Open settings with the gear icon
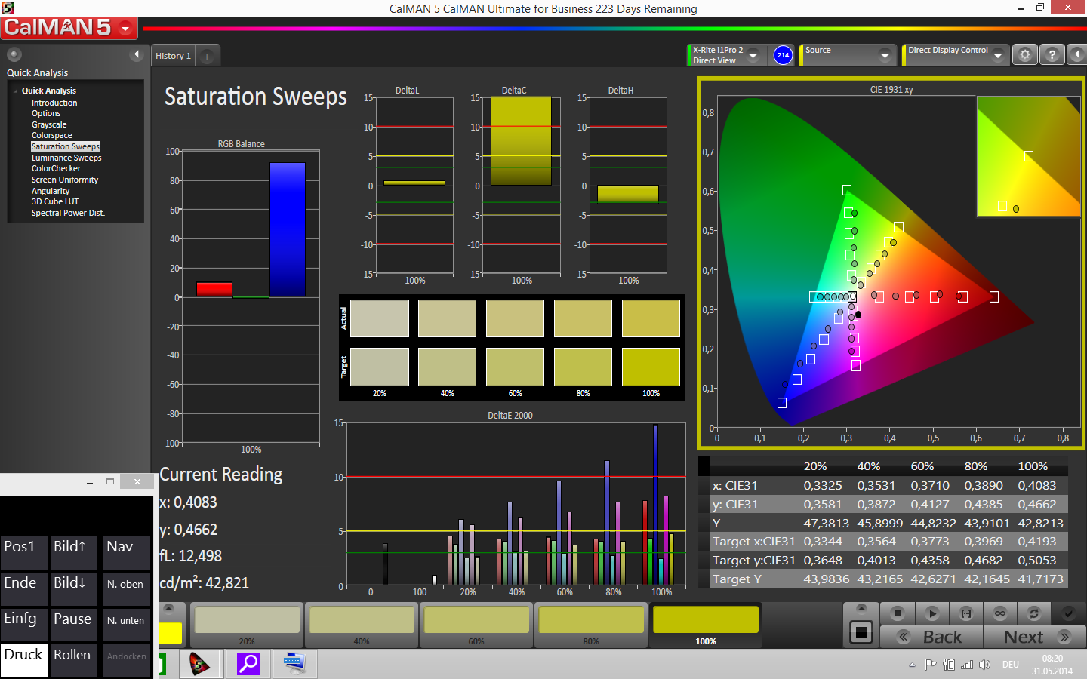Screen dimensions: 1087x679 click(x=1024, y=55)
